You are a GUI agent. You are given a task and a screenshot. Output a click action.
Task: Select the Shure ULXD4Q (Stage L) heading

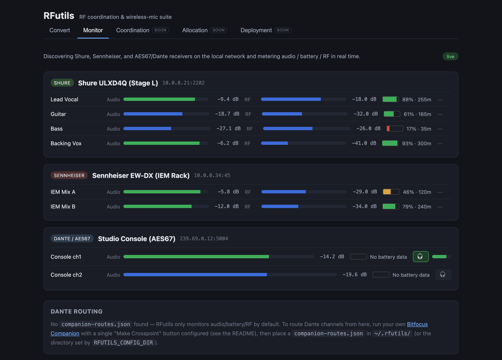[118, 83]
